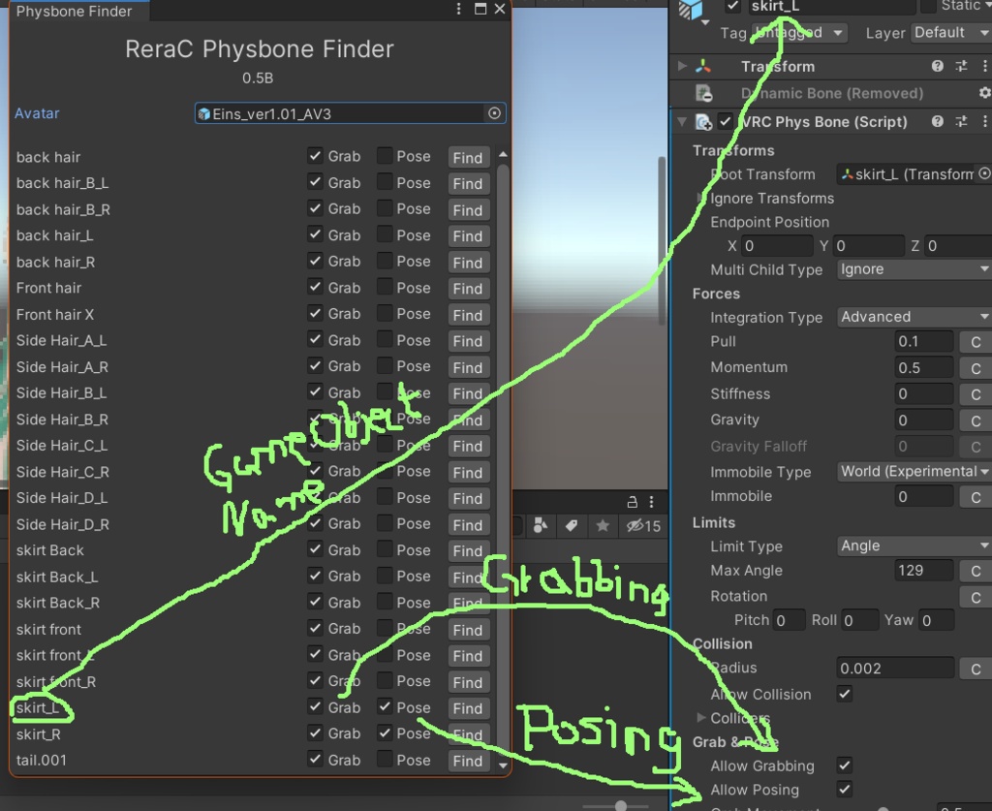Click the Avatar field containing Eins_ver1.01_AV3
The height and width of the screenshot is (811, 992).
click(349, 112)
